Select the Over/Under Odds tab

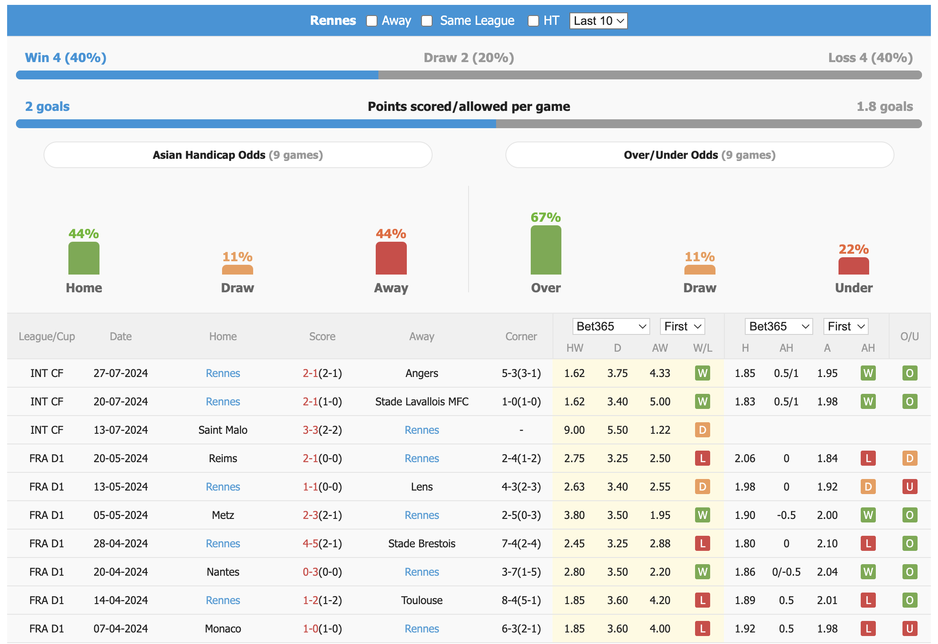click(x=700, y=155)
